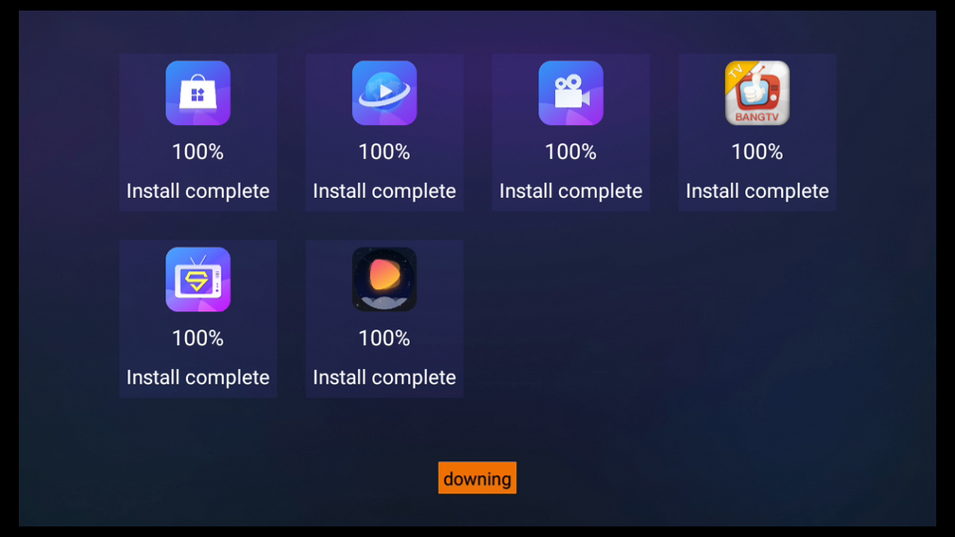Open the planet video player icon
The image size is (955, 537).
pos(384,93)
